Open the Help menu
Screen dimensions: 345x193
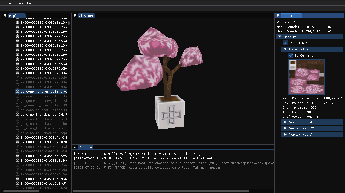pos(31,3)
